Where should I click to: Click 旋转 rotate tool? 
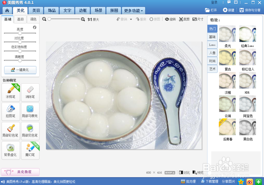pos(170,19)
